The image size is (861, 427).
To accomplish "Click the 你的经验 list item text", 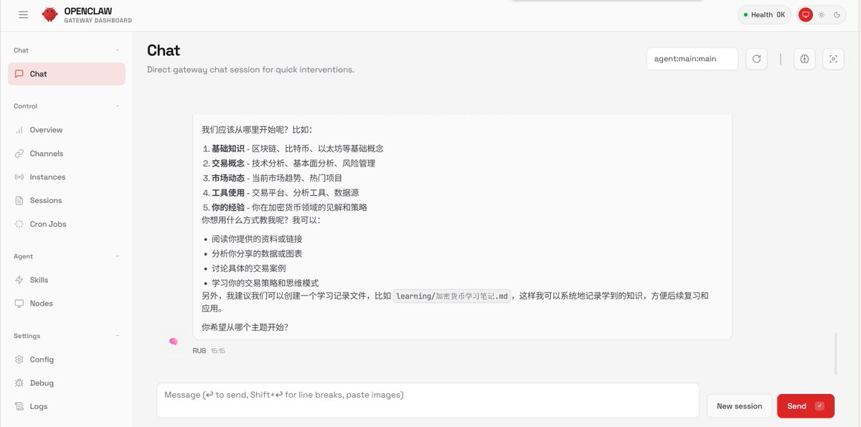I will point(228,207).
